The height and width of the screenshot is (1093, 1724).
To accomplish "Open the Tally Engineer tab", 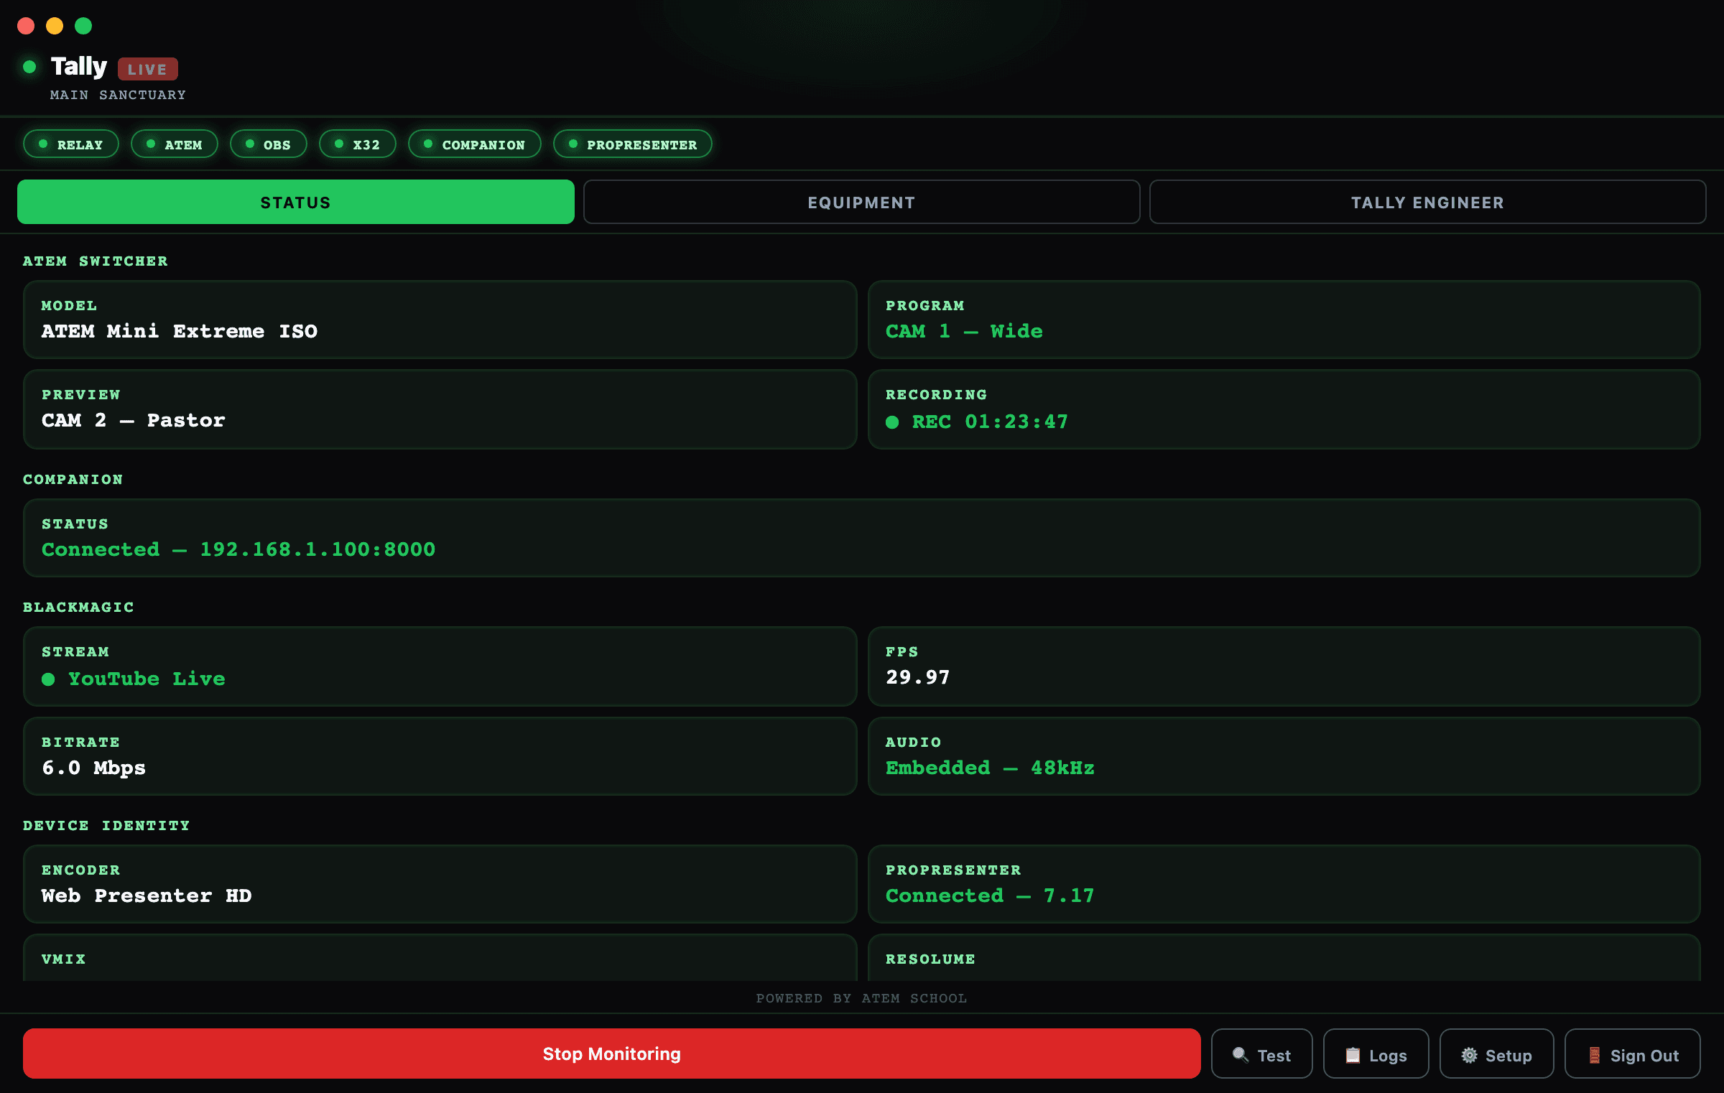I will pyautogui.click(x=1427, y=202).
